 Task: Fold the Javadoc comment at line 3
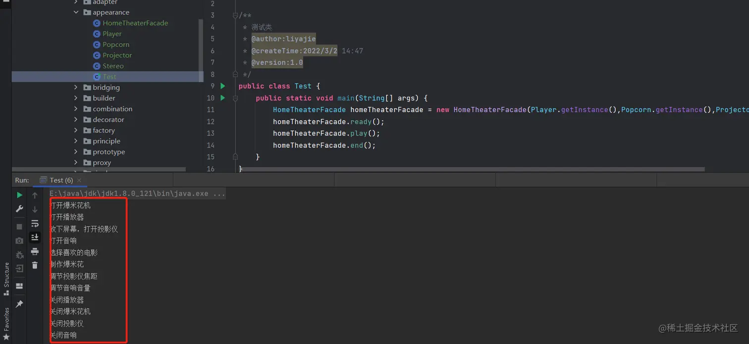click(235, 15)
